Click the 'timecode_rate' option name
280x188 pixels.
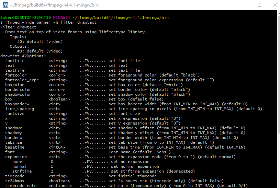tap(21, 186)
